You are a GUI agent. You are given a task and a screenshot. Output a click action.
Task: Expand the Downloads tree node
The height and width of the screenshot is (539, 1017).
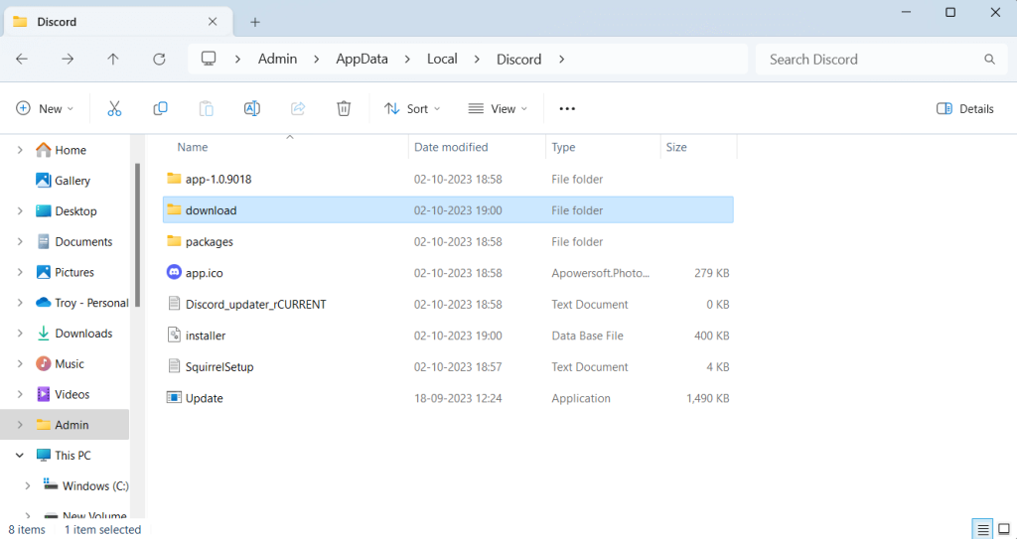20,333
